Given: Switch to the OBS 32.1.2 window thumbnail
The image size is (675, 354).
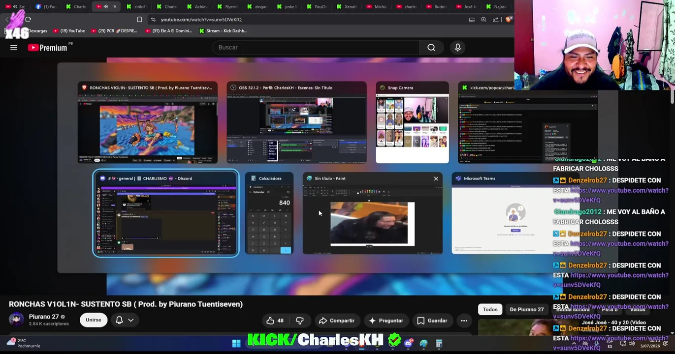Looking at the screenshot, I should click(296, 122).
